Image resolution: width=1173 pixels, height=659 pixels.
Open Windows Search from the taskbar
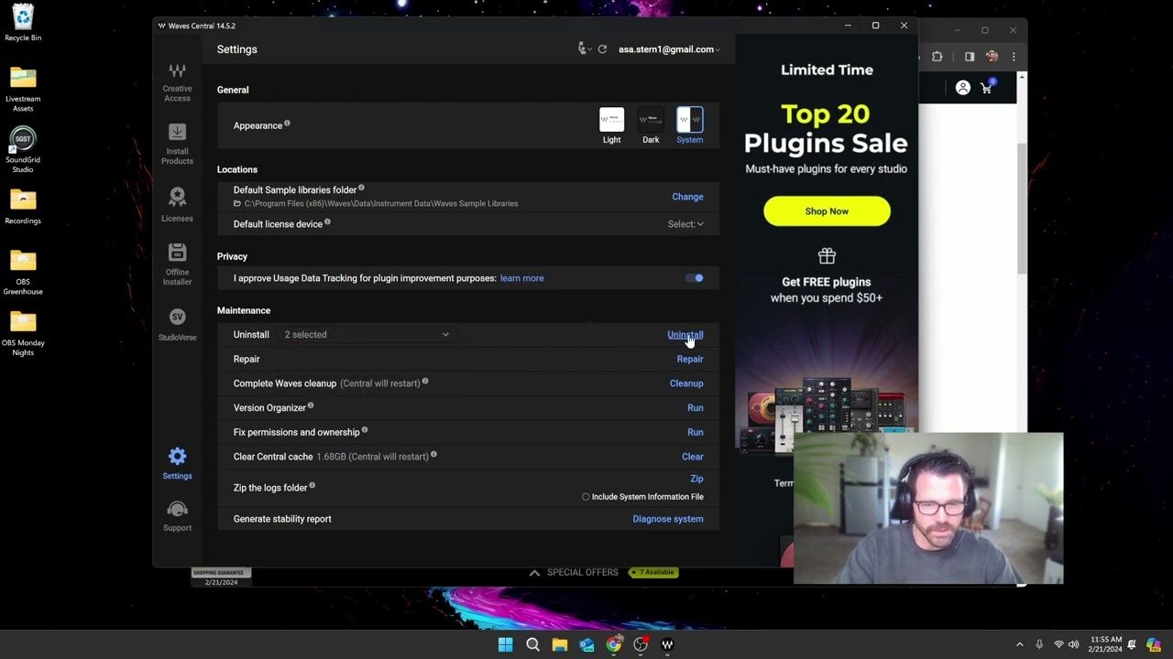532,644
